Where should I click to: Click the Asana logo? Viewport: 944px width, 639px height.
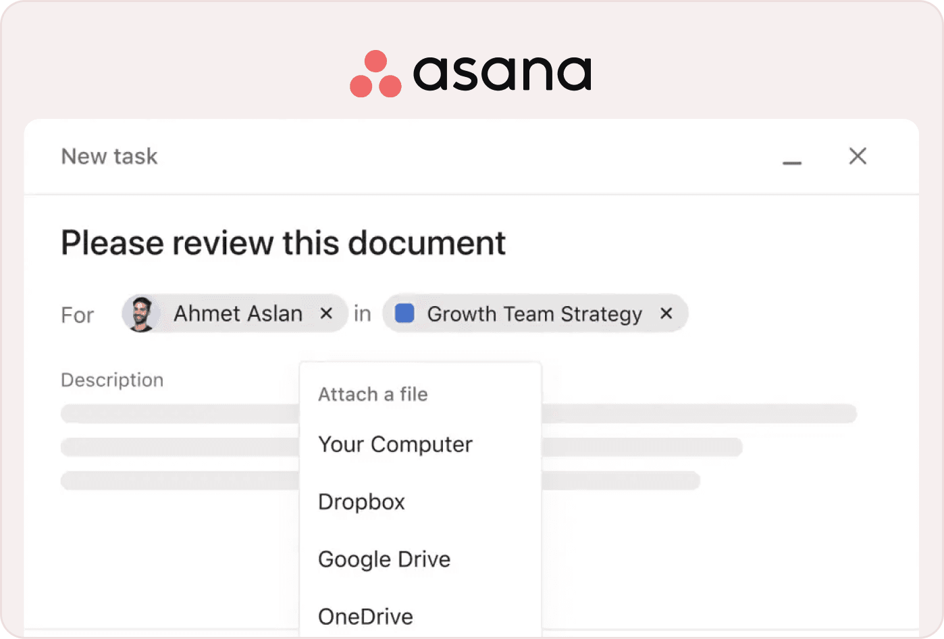(x=471, y=73)
